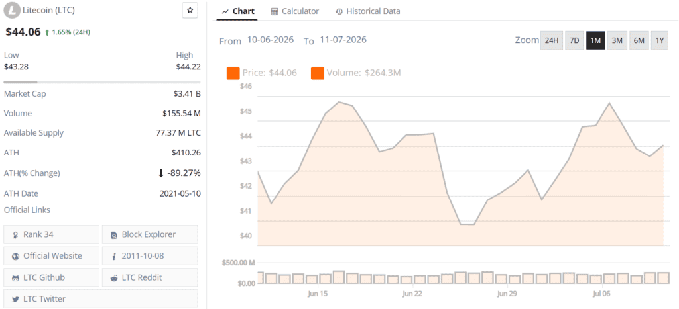Toggle the Volume series legend swatch
This screenshot has height=309, width=679.
[318, 73]
